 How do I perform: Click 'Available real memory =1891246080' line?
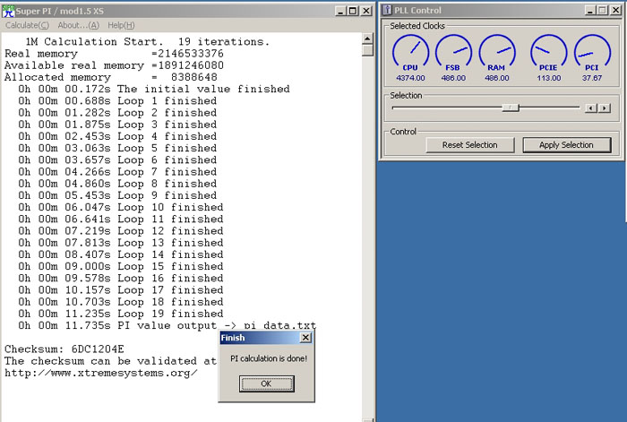tap(114, 65)
